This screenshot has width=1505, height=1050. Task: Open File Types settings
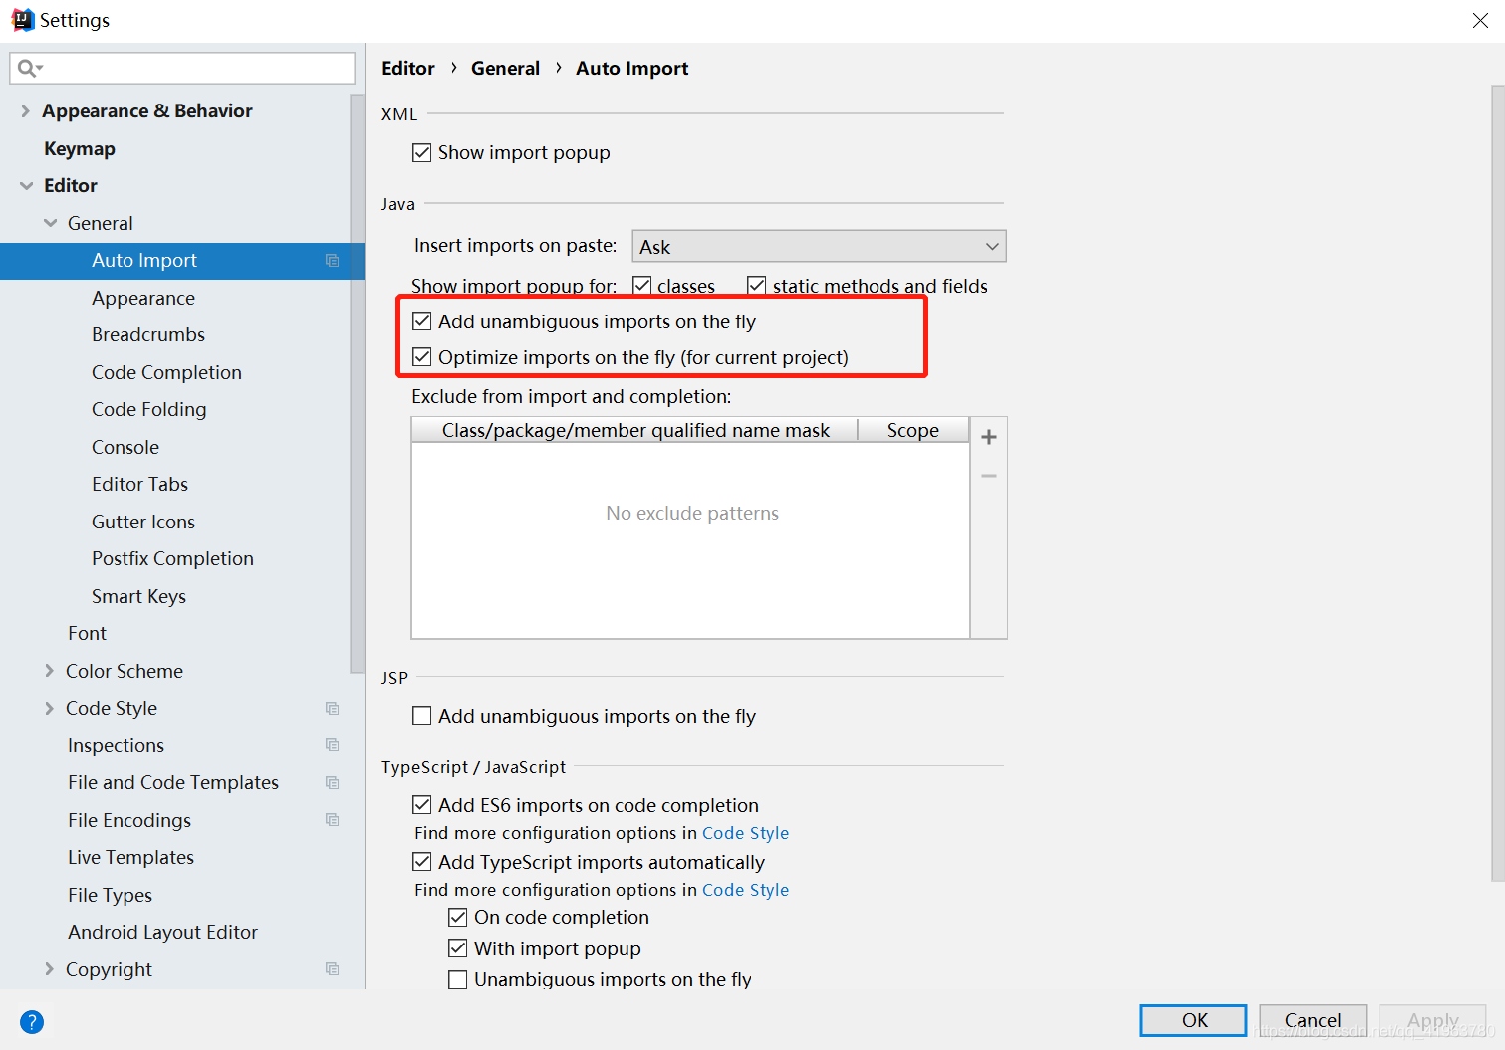110,895
